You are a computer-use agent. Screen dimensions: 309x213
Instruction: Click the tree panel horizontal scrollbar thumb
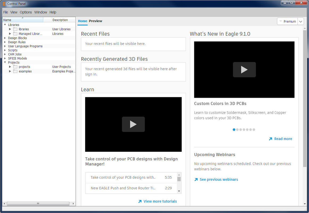(x=38, y=203)
